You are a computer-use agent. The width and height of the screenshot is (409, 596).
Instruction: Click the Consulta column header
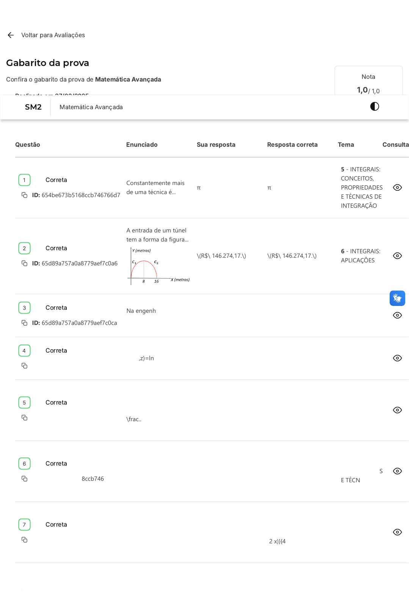click(395, 145)
